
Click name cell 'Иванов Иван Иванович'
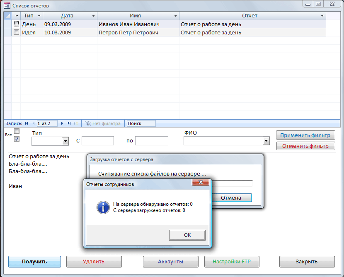138,24
